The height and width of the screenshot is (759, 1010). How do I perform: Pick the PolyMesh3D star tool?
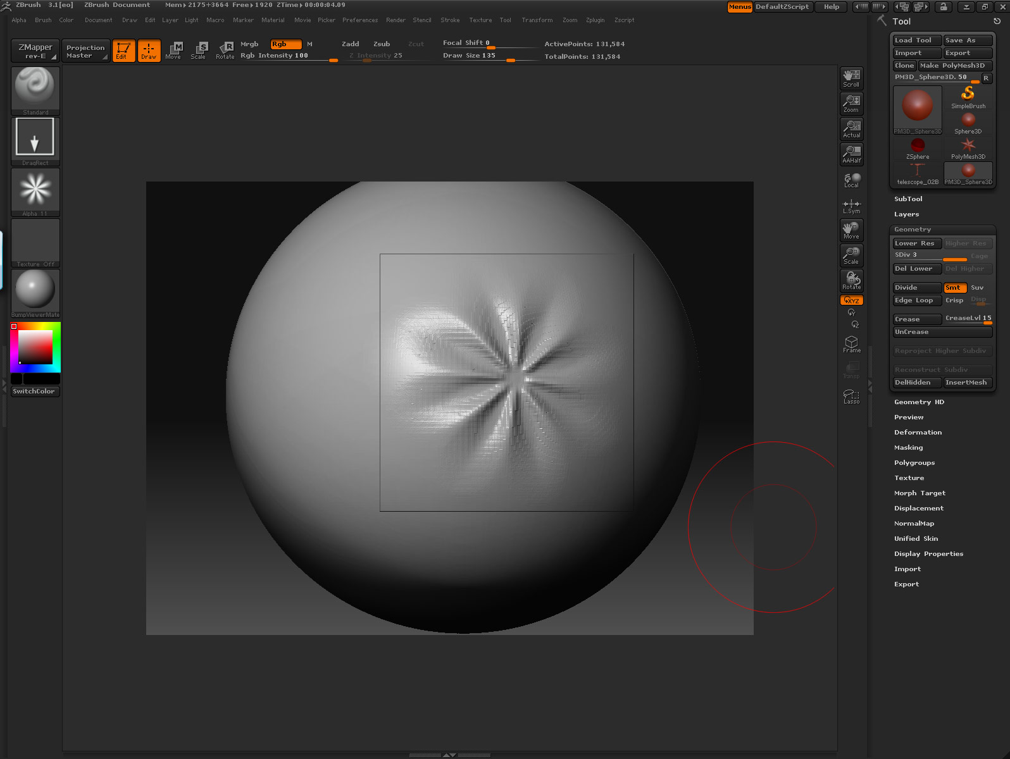click(x=968, y=149)
